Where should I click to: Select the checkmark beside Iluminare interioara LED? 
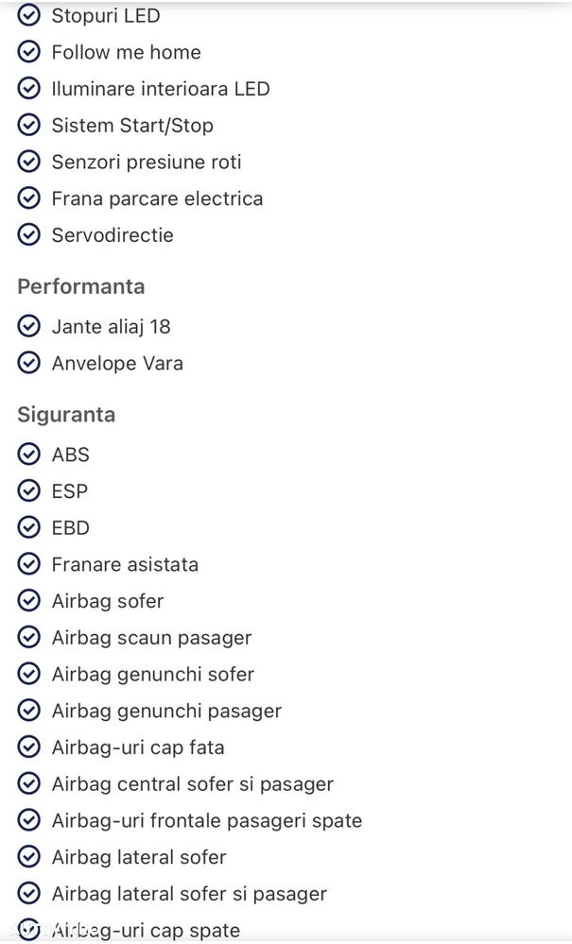28,89
